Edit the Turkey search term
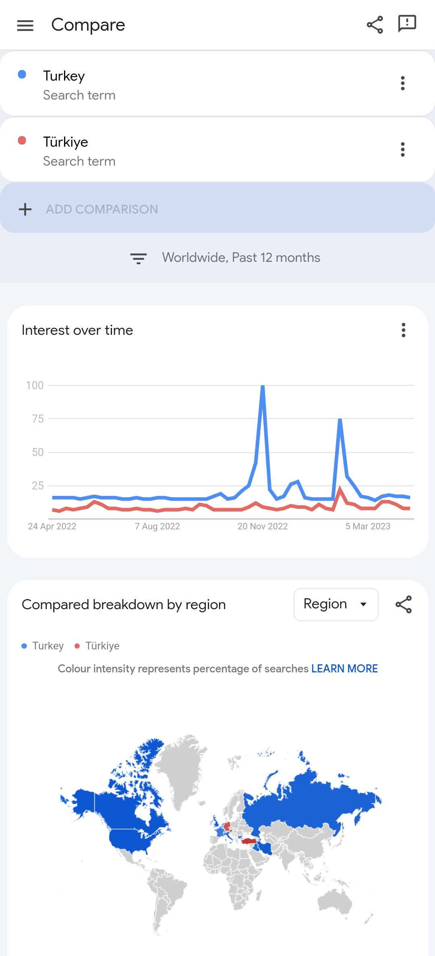435x956 pixels. (64, 76)
